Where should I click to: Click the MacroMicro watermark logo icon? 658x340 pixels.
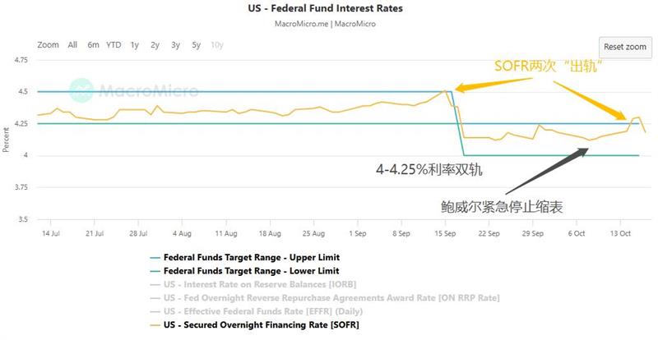80,90
